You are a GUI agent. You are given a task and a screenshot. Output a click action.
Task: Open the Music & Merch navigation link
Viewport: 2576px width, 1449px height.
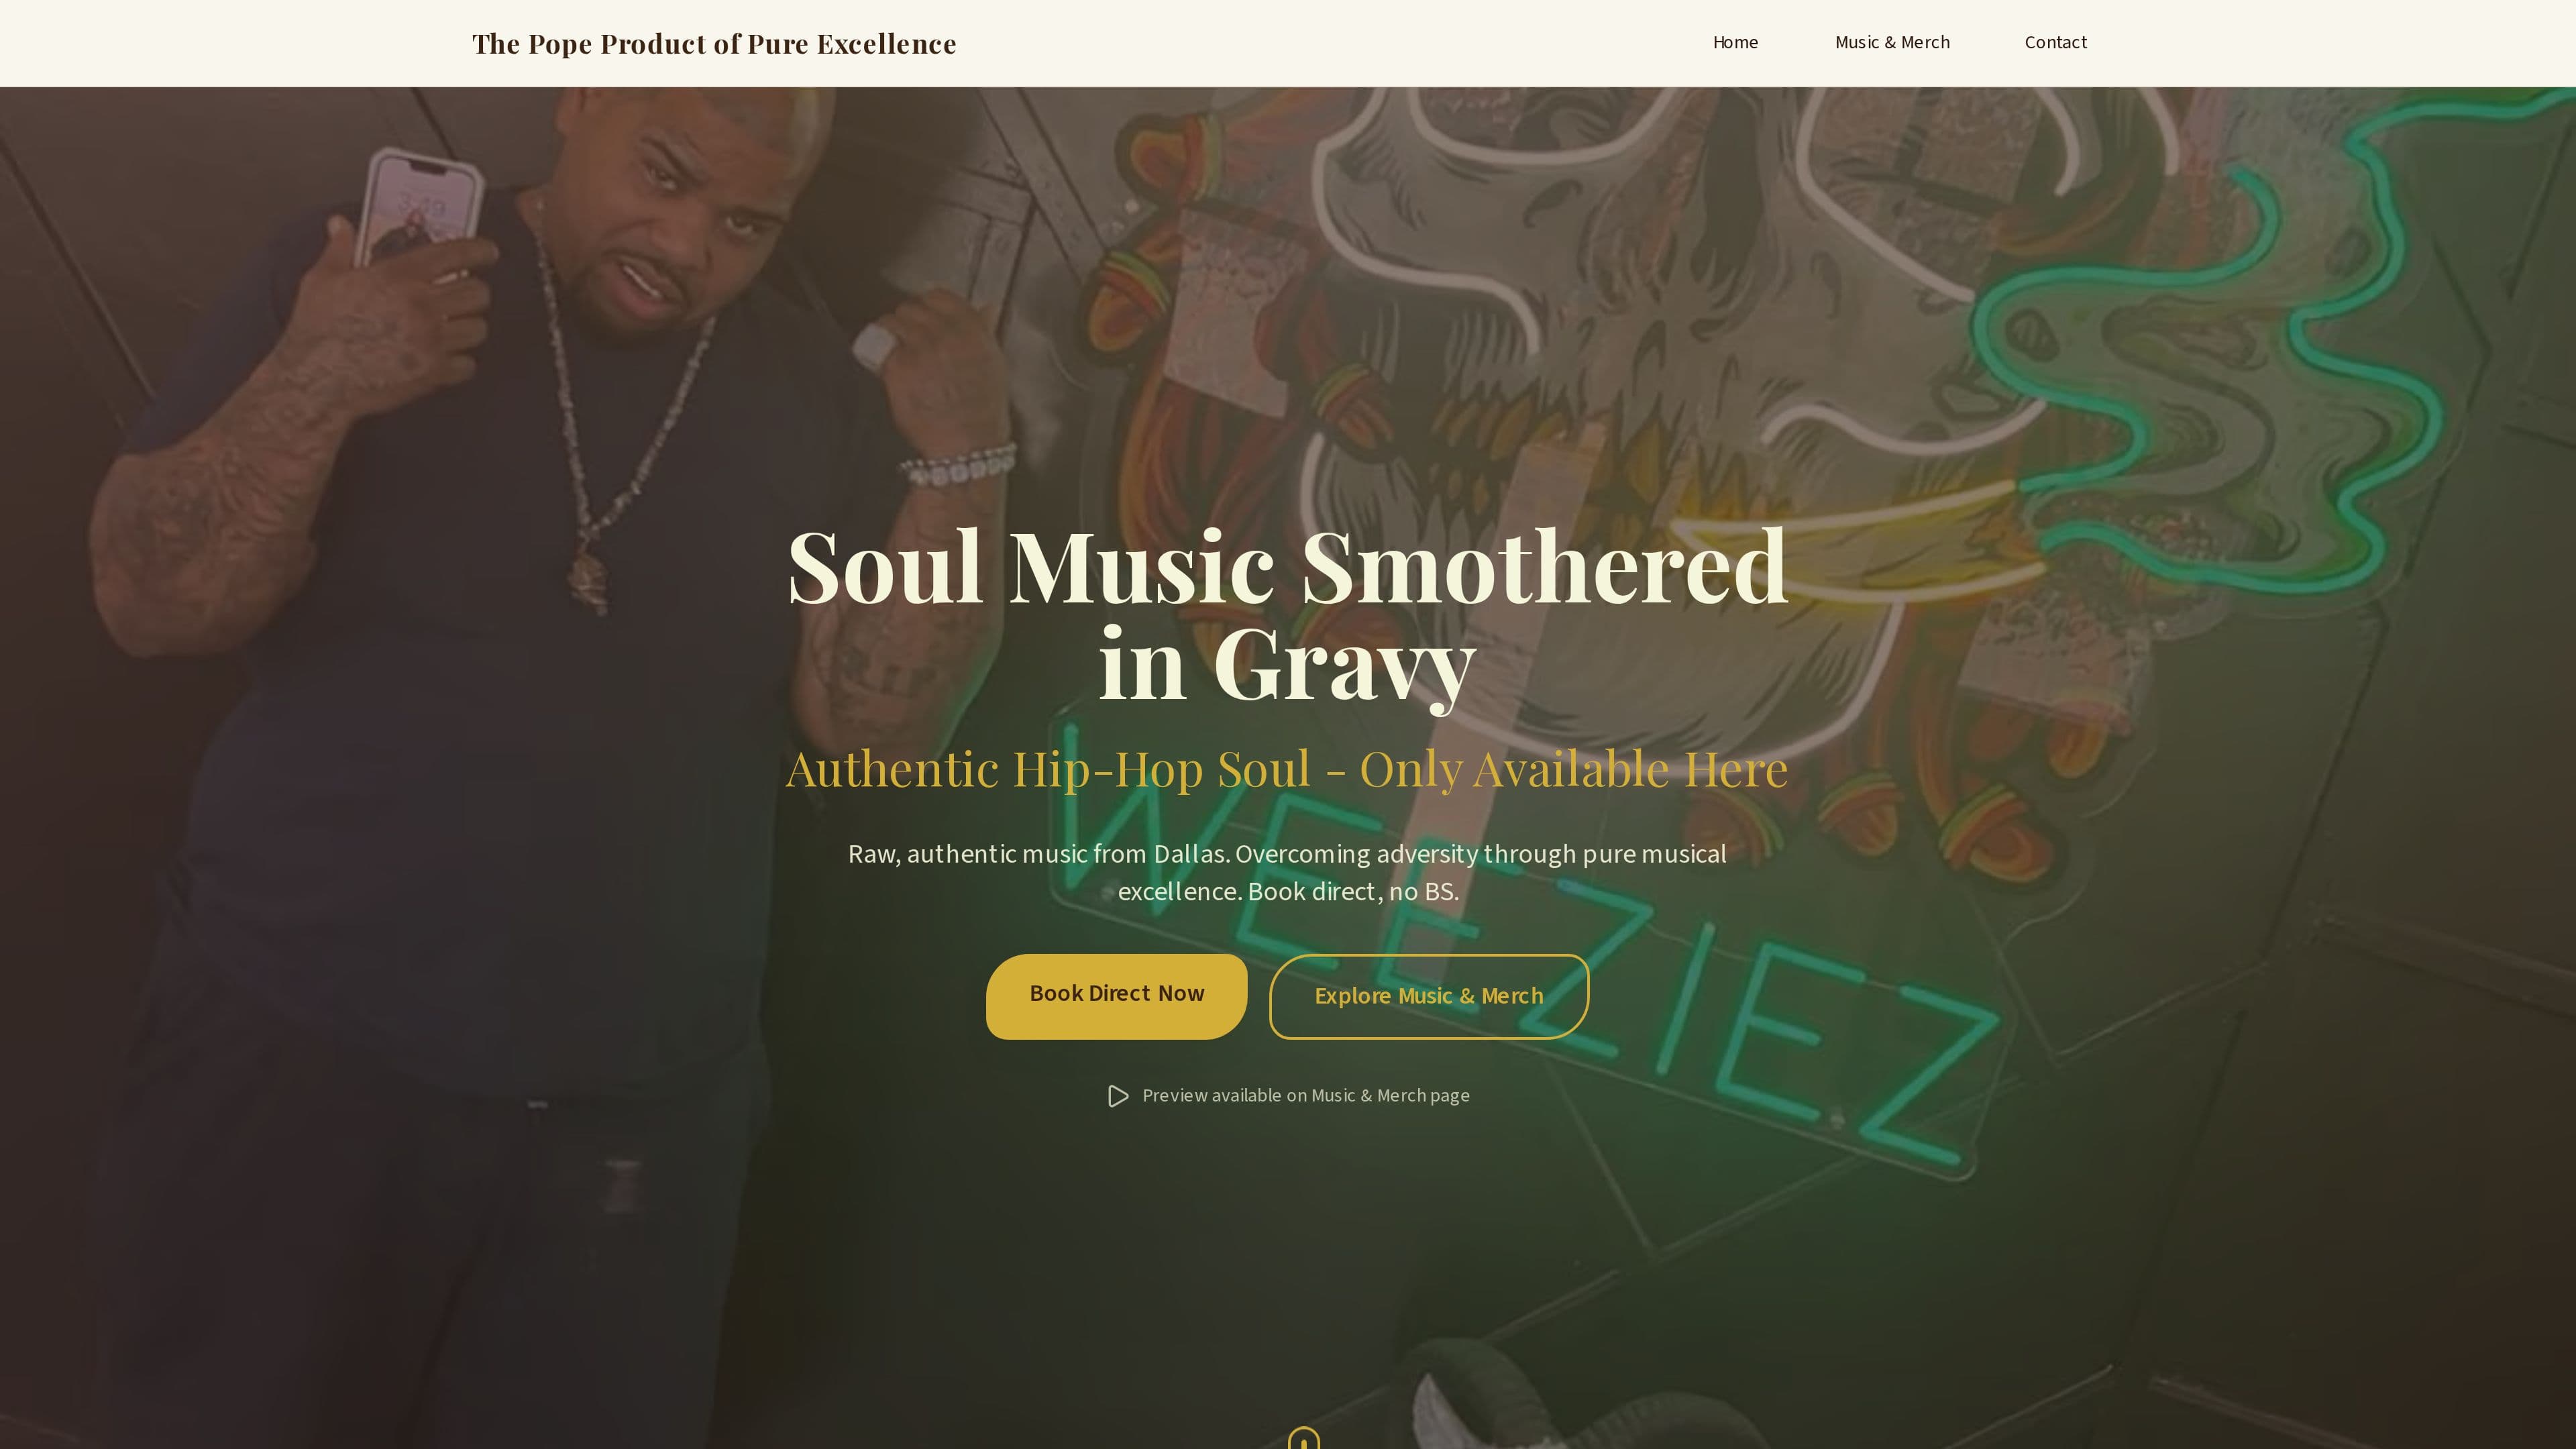point(1892,42)
